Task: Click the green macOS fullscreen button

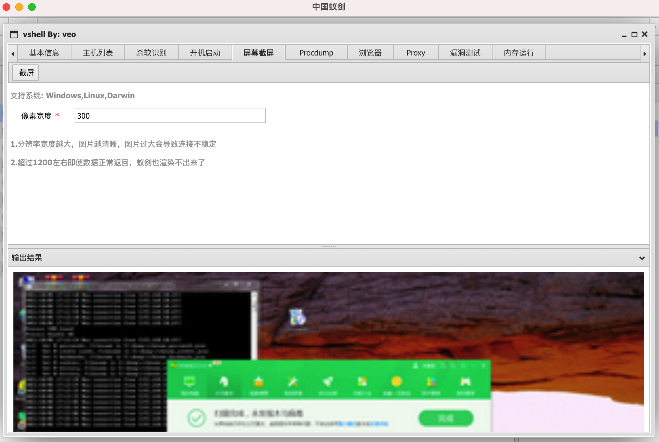Action: click(x=32, y=7)
